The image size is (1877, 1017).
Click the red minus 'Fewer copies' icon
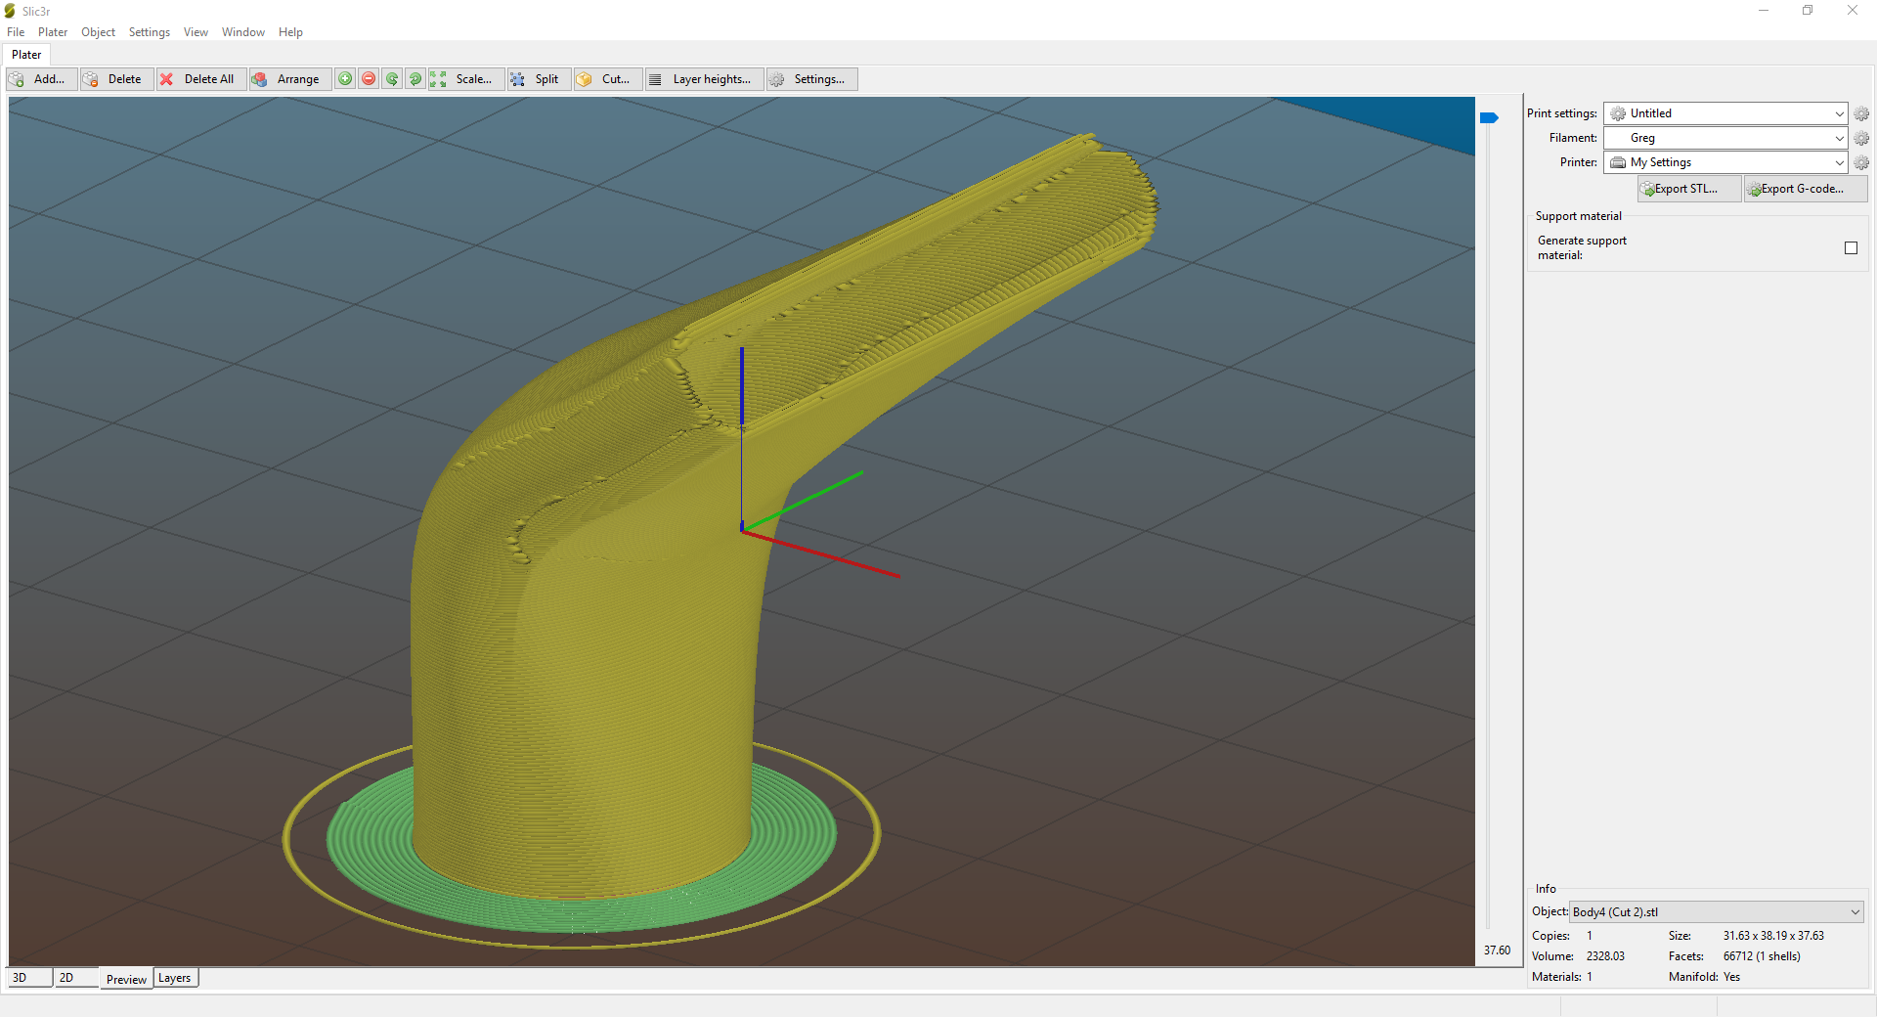pyautogui.click(x=369, y=79)
